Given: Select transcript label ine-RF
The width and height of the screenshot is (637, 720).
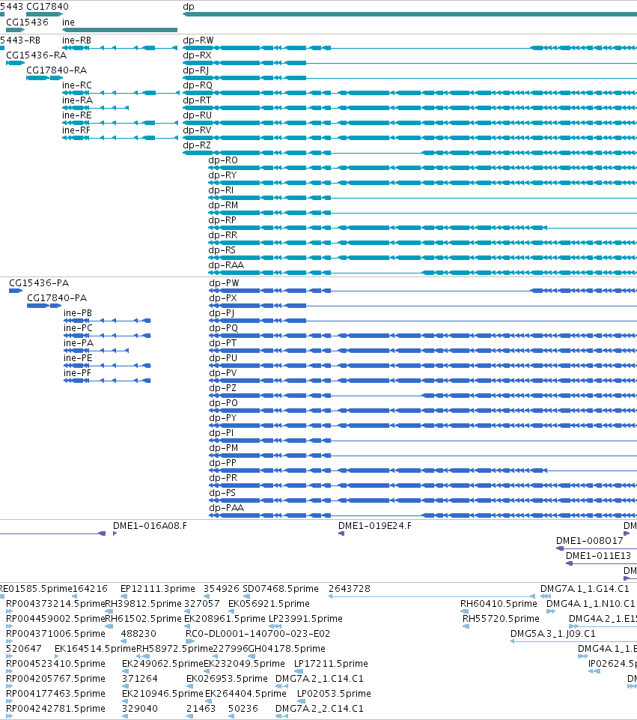Looking at the screenshot, I should tap(76, 130).
